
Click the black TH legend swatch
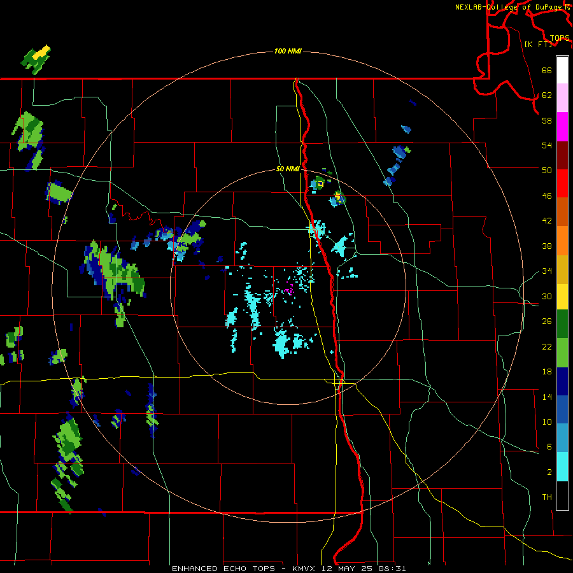(562, 495)
